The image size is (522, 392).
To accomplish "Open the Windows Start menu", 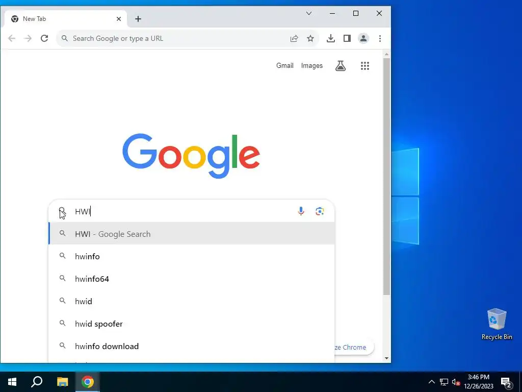I will point(12,382).
